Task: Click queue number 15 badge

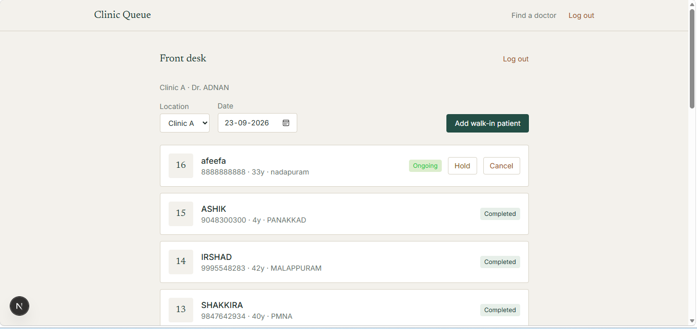Action: [x=181, y=214]
